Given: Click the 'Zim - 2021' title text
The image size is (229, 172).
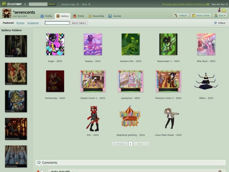Looking at the screenshot, I should pyautogui.click(x=93, y=135).
